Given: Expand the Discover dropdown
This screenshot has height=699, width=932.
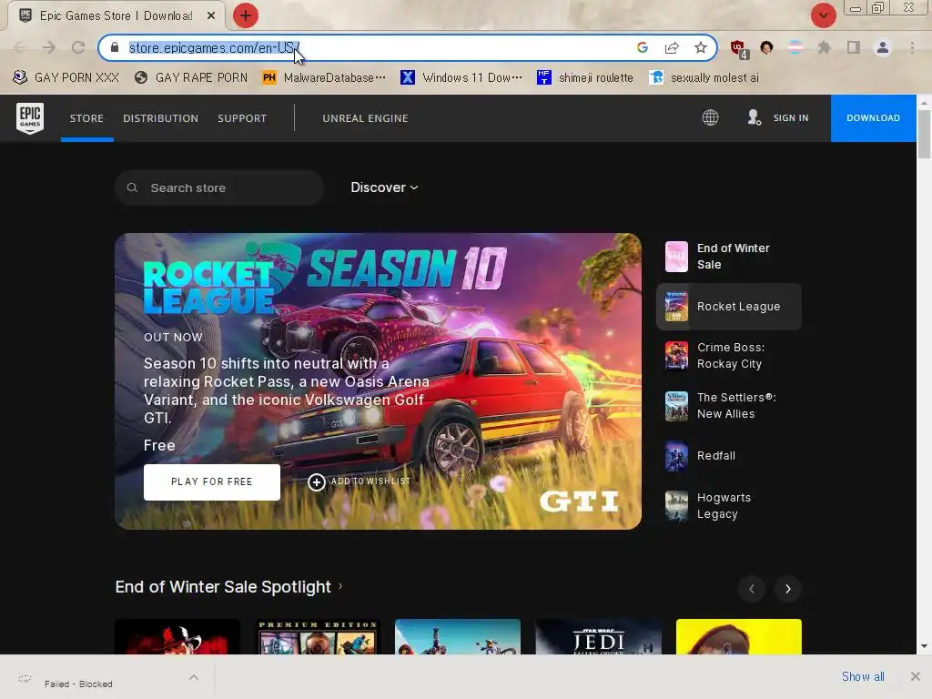Looking at the screenshot, I should (x=384, y=187).
